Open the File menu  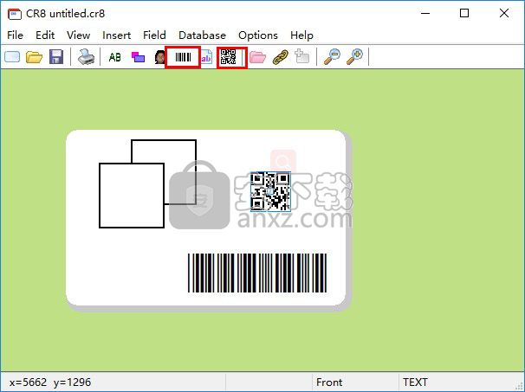[x=15, y=35]
